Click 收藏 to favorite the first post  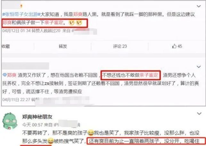(x=6, y=46)
